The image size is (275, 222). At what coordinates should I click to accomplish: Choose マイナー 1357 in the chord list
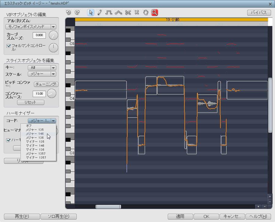pos(38,158)
